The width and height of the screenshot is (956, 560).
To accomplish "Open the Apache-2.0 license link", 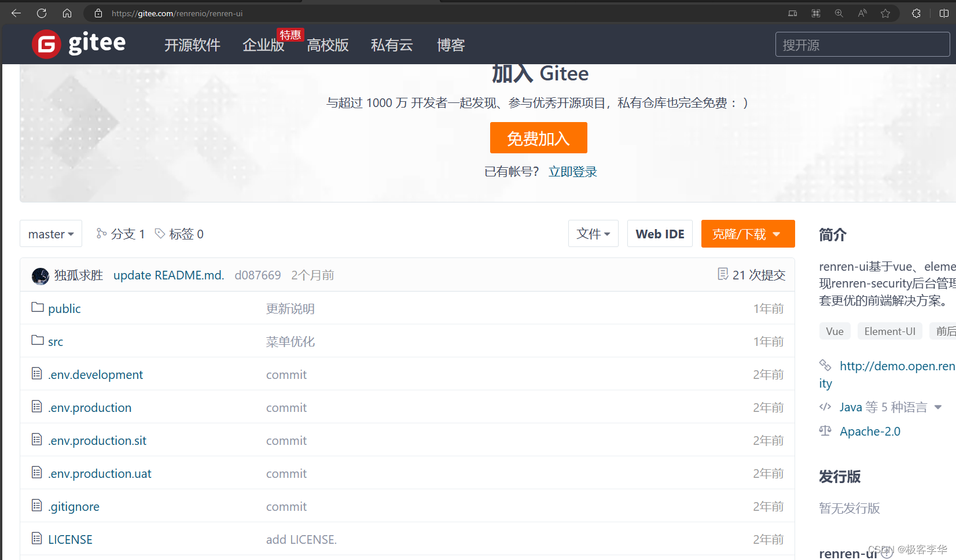I will [870, 431].
